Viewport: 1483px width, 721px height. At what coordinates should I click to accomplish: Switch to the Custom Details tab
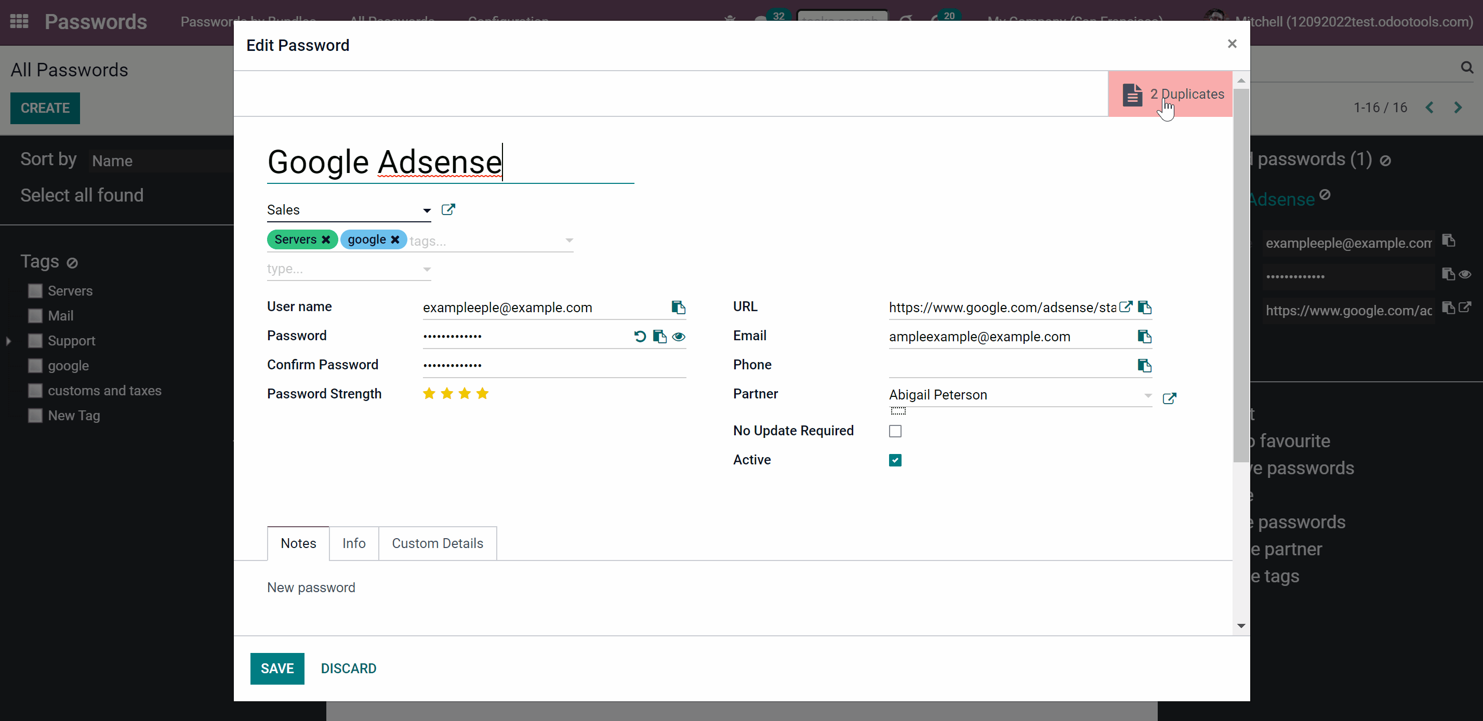pos(438,543)
